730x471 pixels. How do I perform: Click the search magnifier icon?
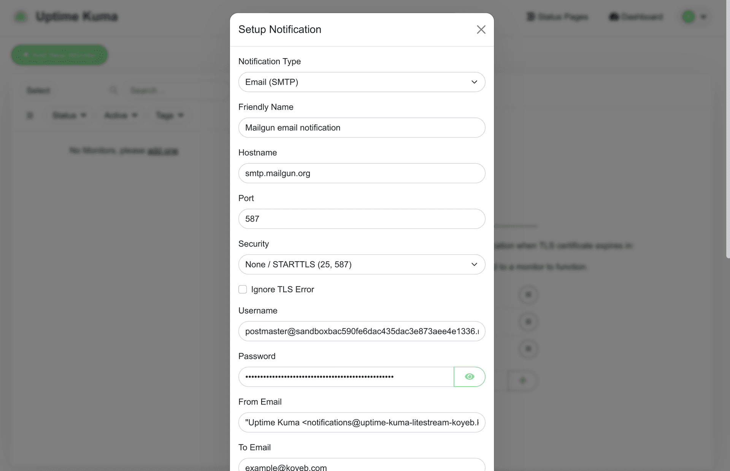tap(113, 90)
